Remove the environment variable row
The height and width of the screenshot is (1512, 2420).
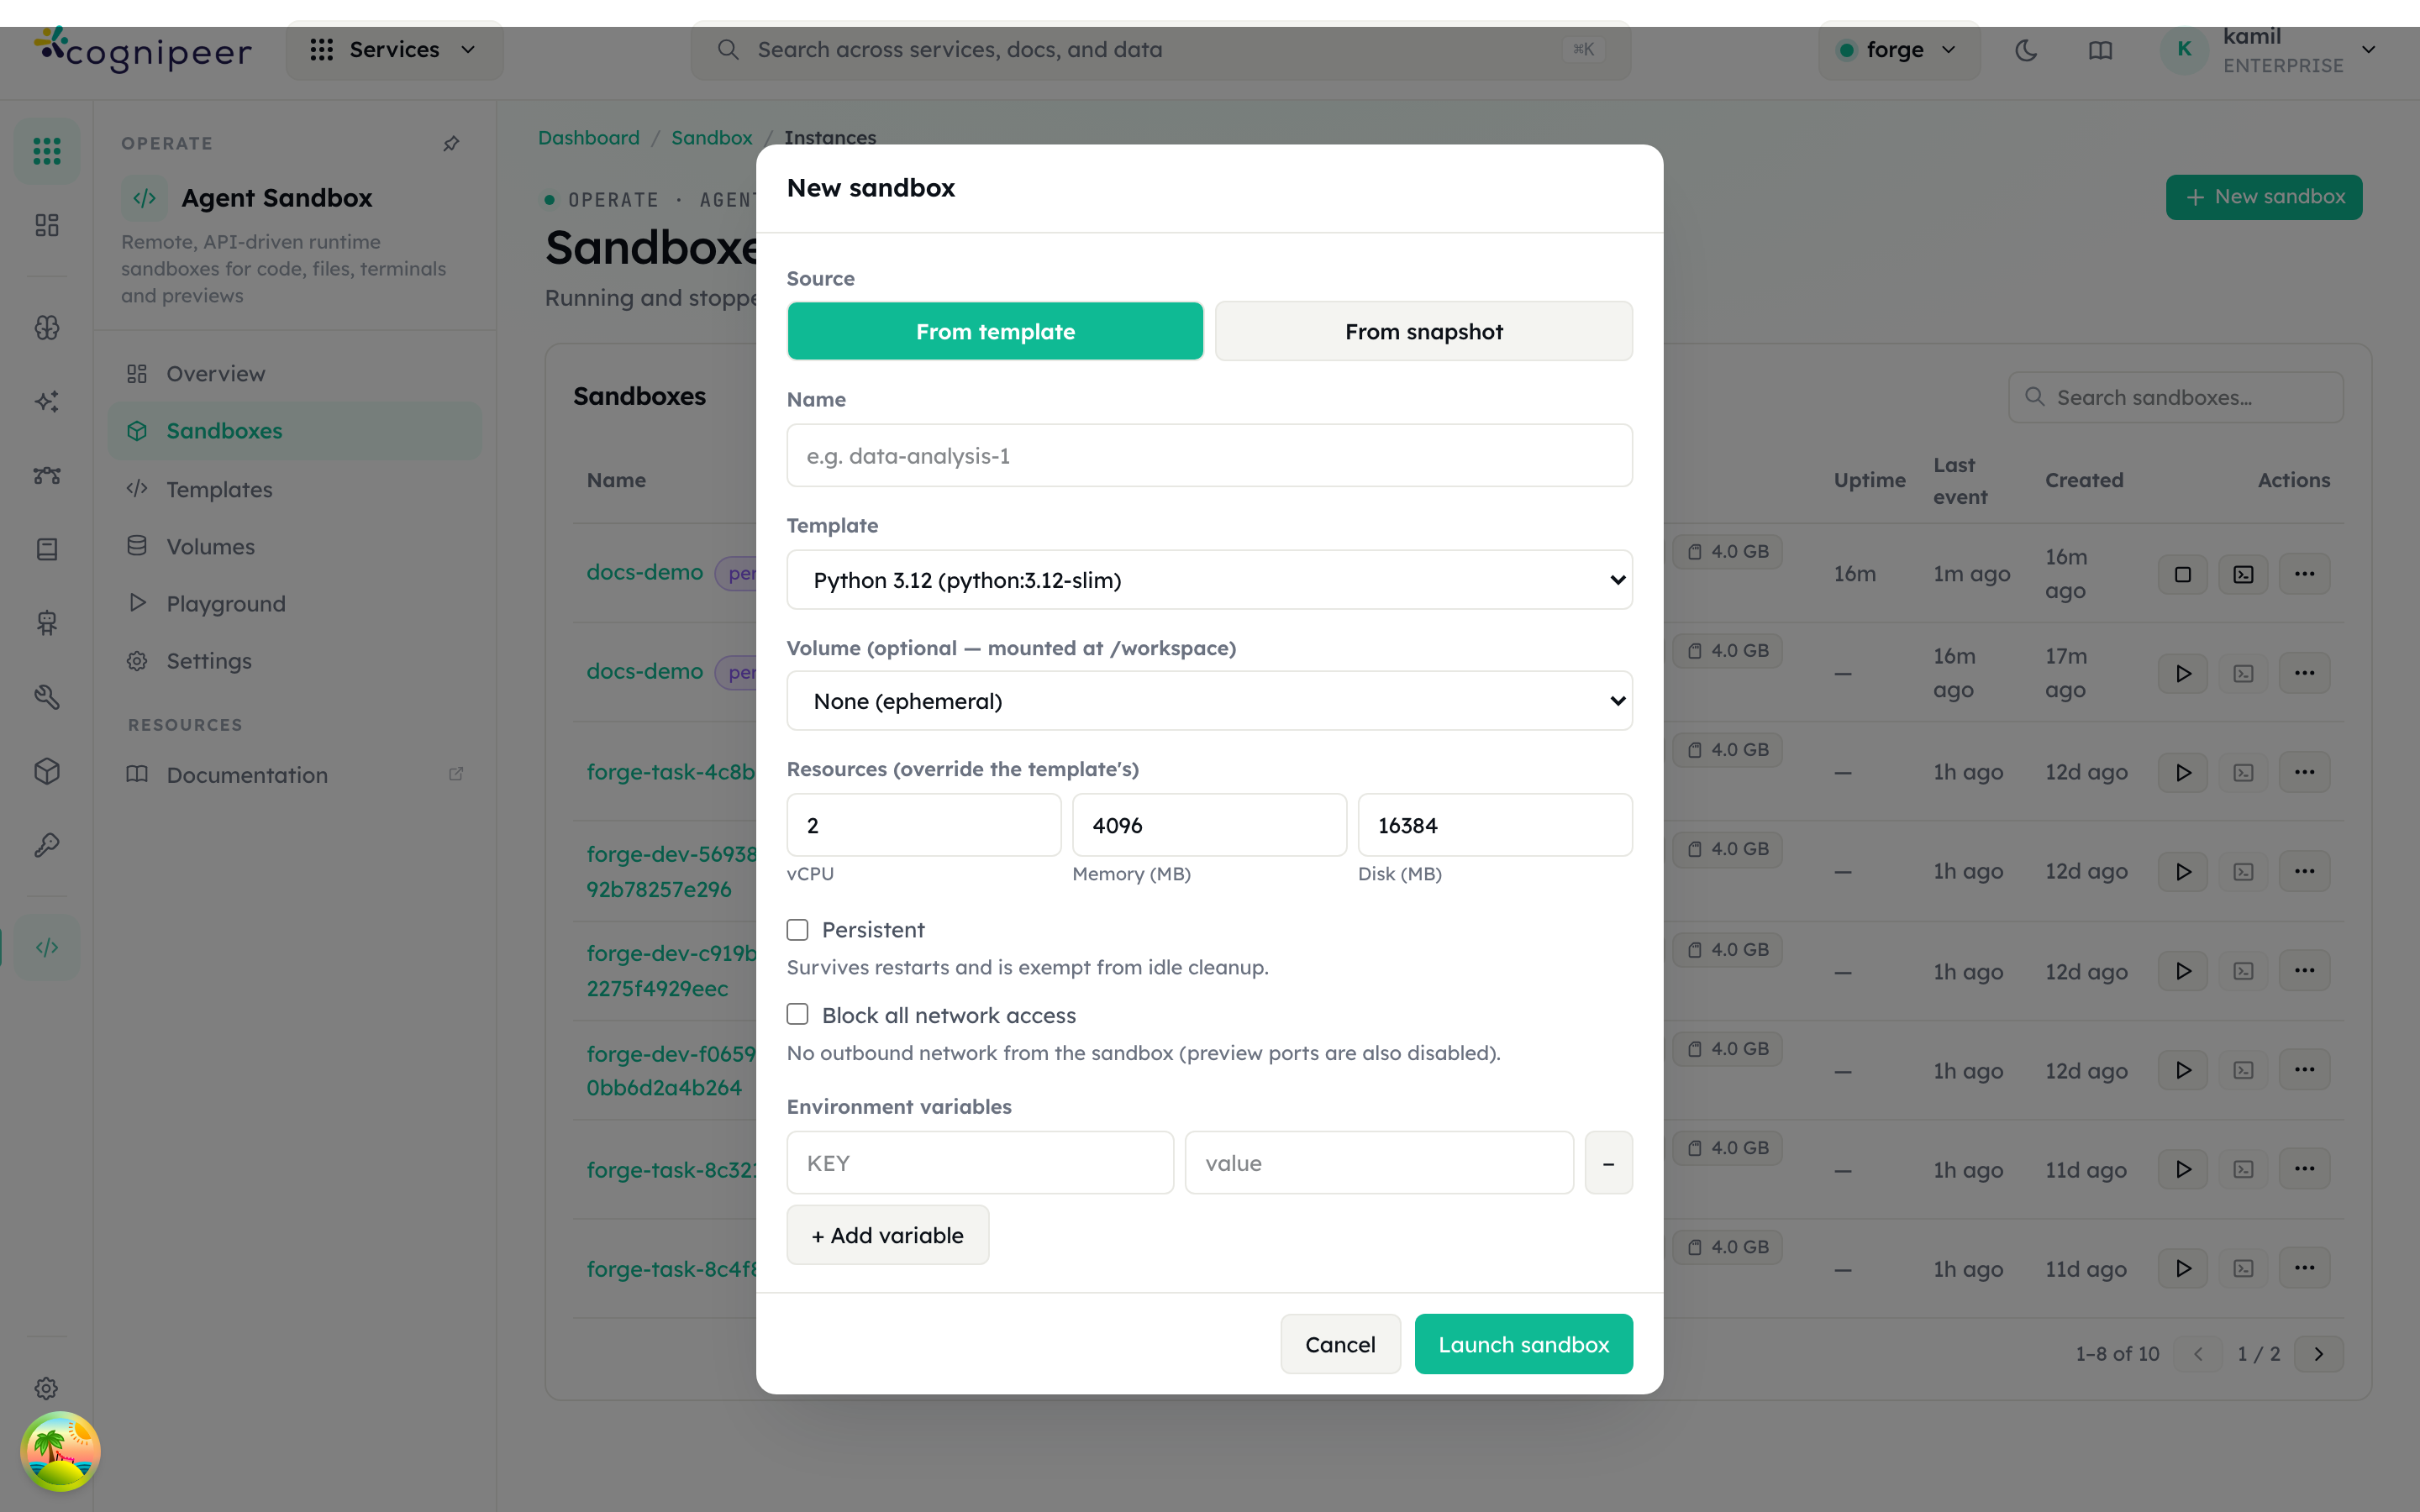coord(1608,1163)
